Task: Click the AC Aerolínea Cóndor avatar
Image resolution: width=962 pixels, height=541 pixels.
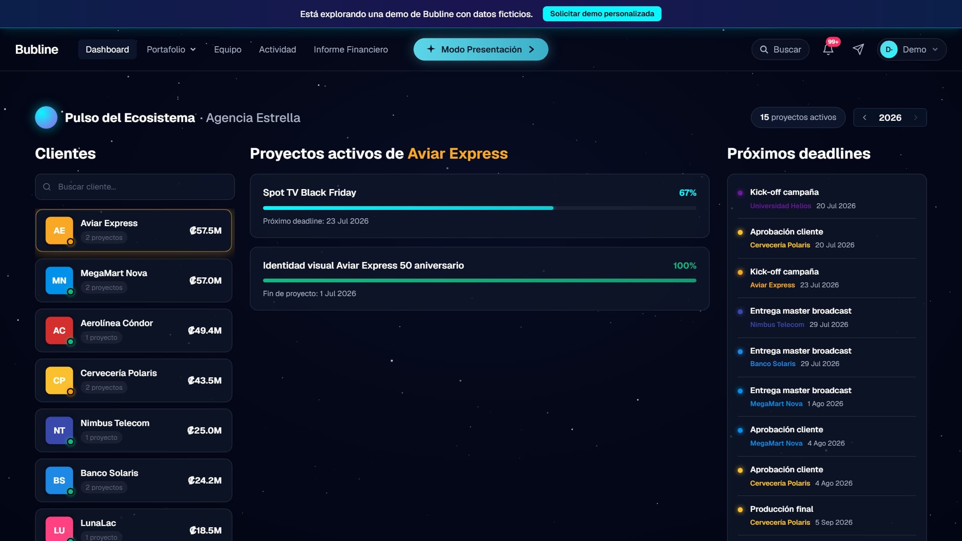Action: pyautogui.click(x=59, y=330)
